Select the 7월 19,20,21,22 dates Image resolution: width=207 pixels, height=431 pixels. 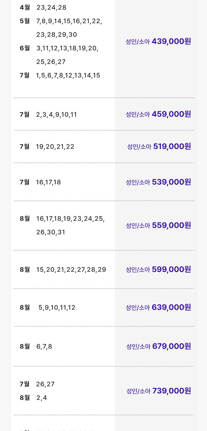[55, 147]
